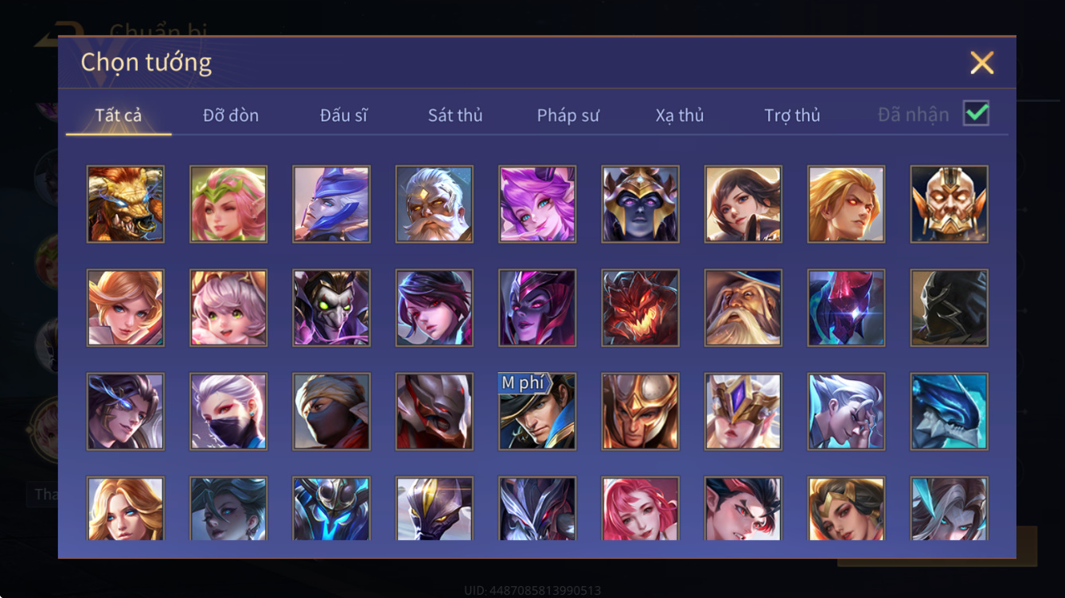Switch to the Trợ thủ tab

pyautogui.click(x=792, y=115)
